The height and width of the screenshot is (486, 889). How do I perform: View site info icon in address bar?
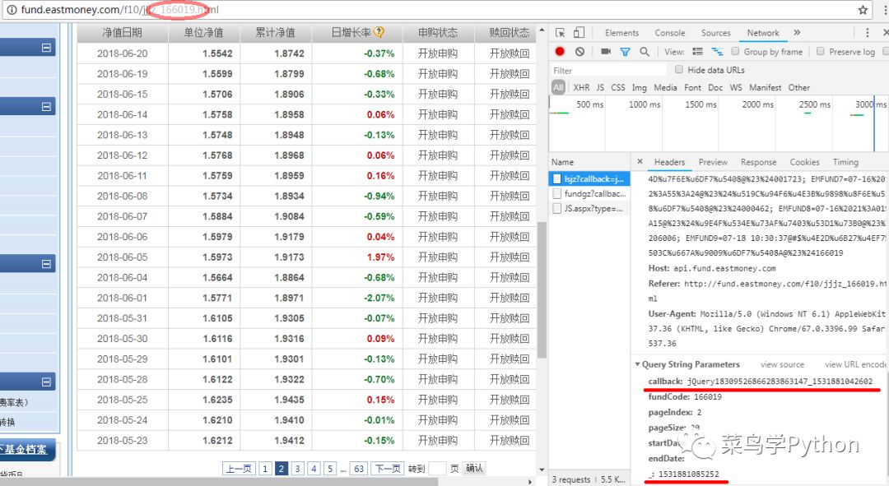12,10
